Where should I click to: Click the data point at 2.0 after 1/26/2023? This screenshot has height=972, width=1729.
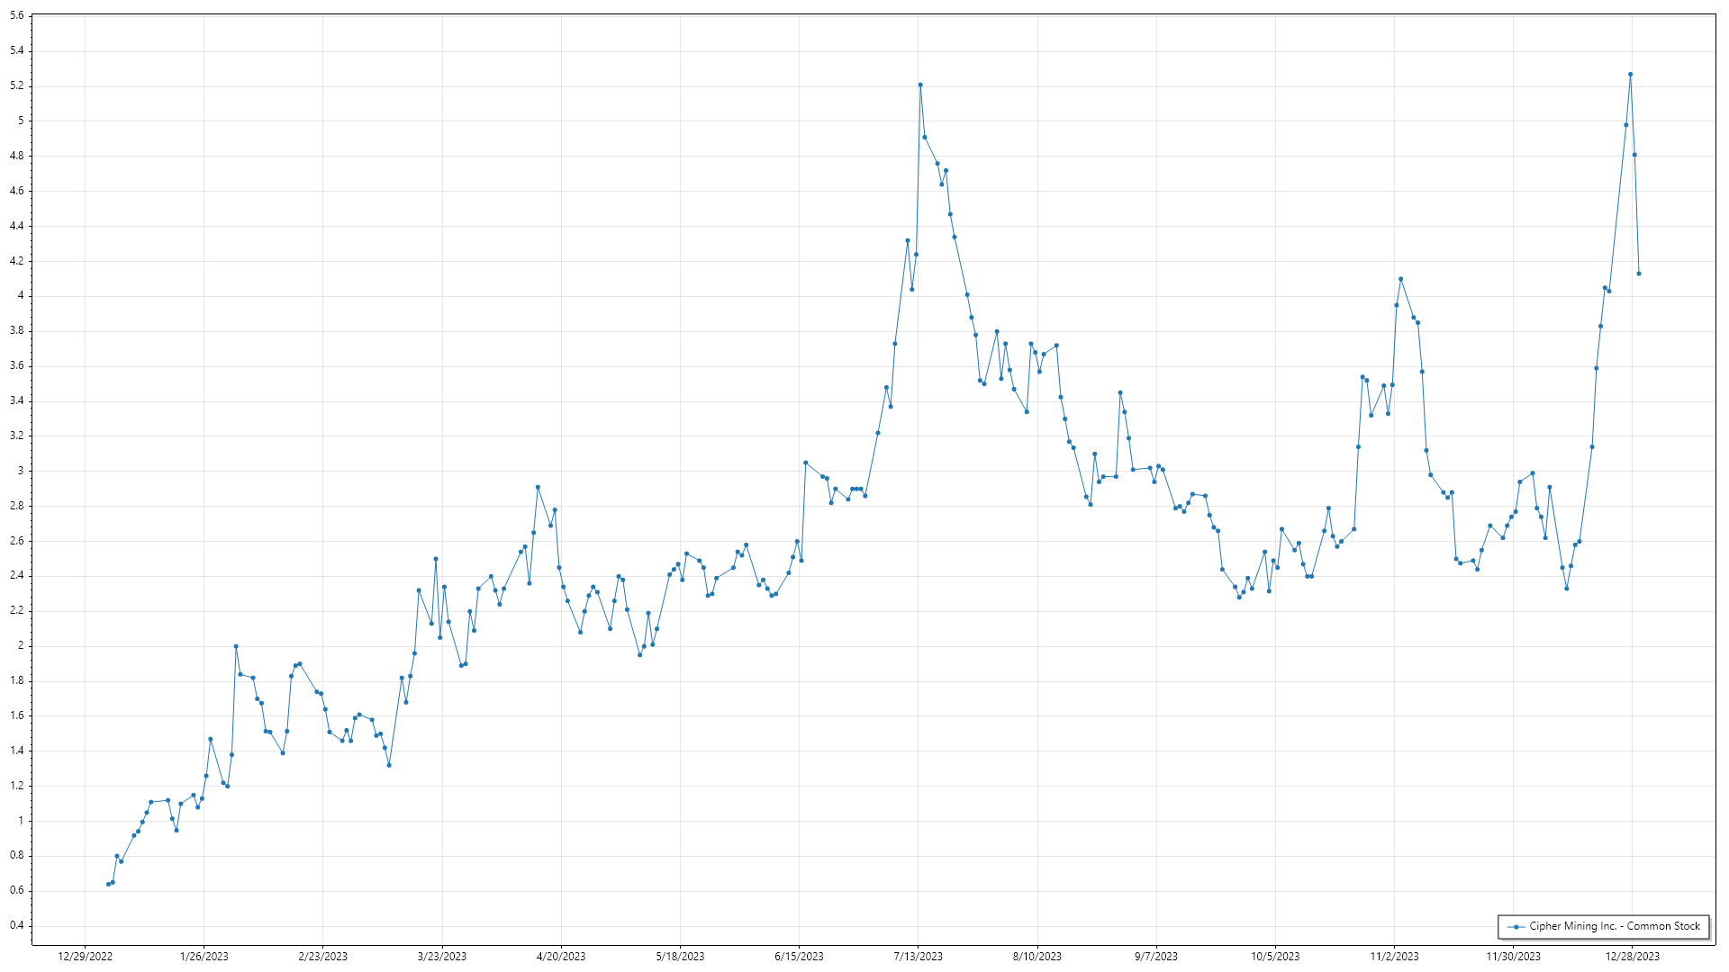coord(236,646)
